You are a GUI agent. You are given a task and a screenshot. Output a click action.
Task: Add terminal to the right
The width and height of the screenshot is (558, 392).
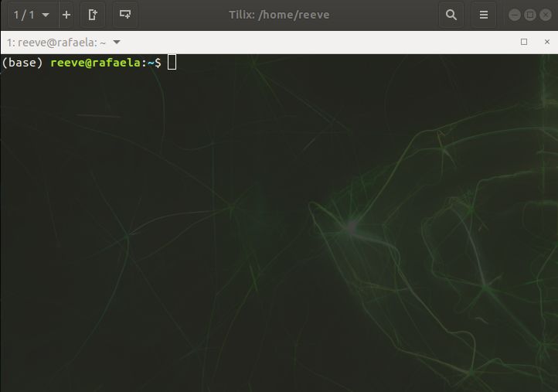(93, 15)
